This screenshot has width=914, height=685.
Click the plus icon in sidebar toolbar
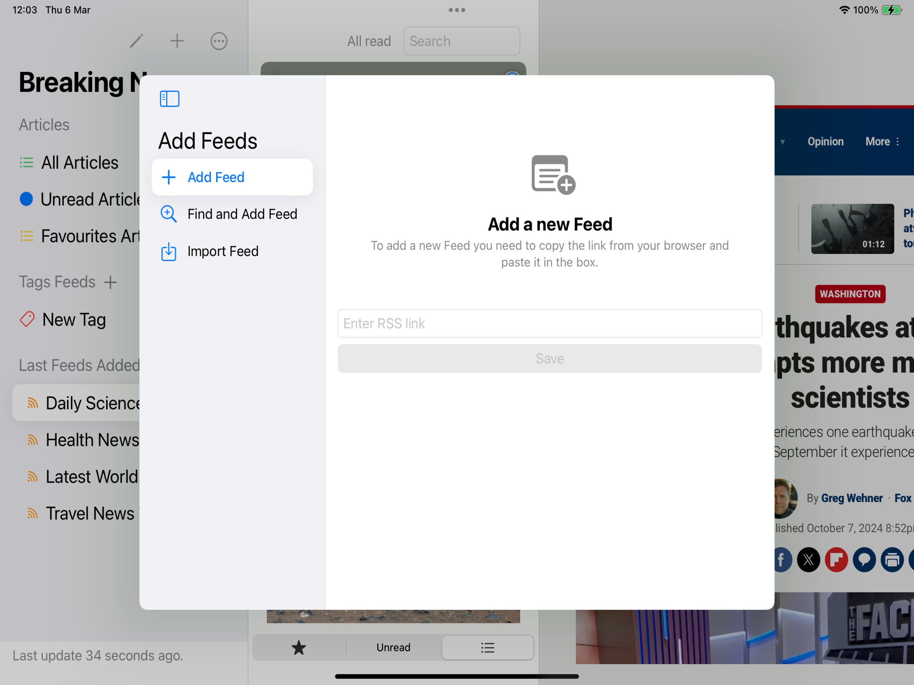click(177, 41)
